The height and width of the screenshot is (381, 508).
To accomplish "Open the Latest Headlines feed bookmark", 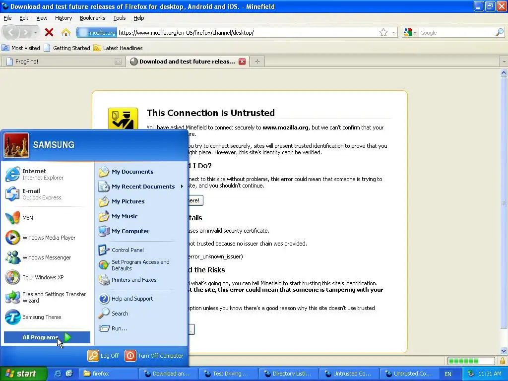I will [x=118, y=48].
